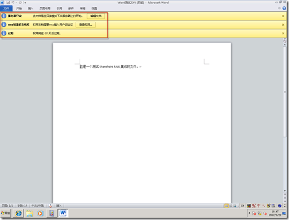Screen dimensions: 289x220
Task: Click the 中文(中国) language indicator
Action: [x=38, y=206]
